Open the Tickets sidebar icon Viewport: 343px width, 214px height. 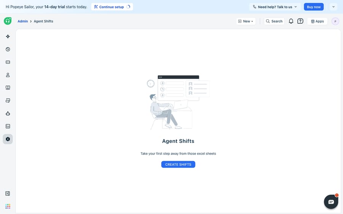pyautogui.click(x=8, y=62)
